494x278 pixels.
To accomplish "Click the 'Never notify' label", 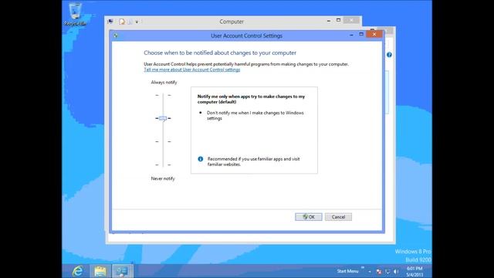I will (163, 178).
